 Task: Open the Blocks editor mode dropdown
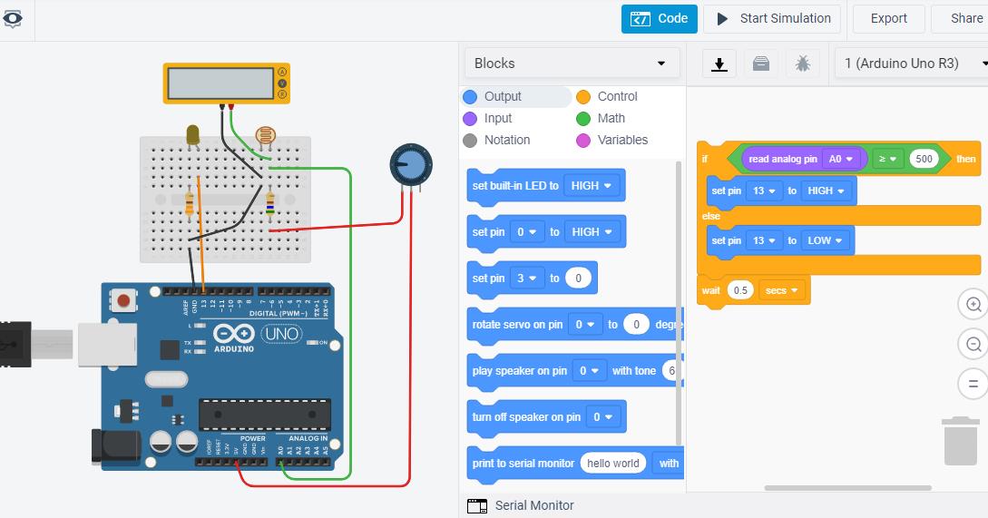tap(572, 64)
